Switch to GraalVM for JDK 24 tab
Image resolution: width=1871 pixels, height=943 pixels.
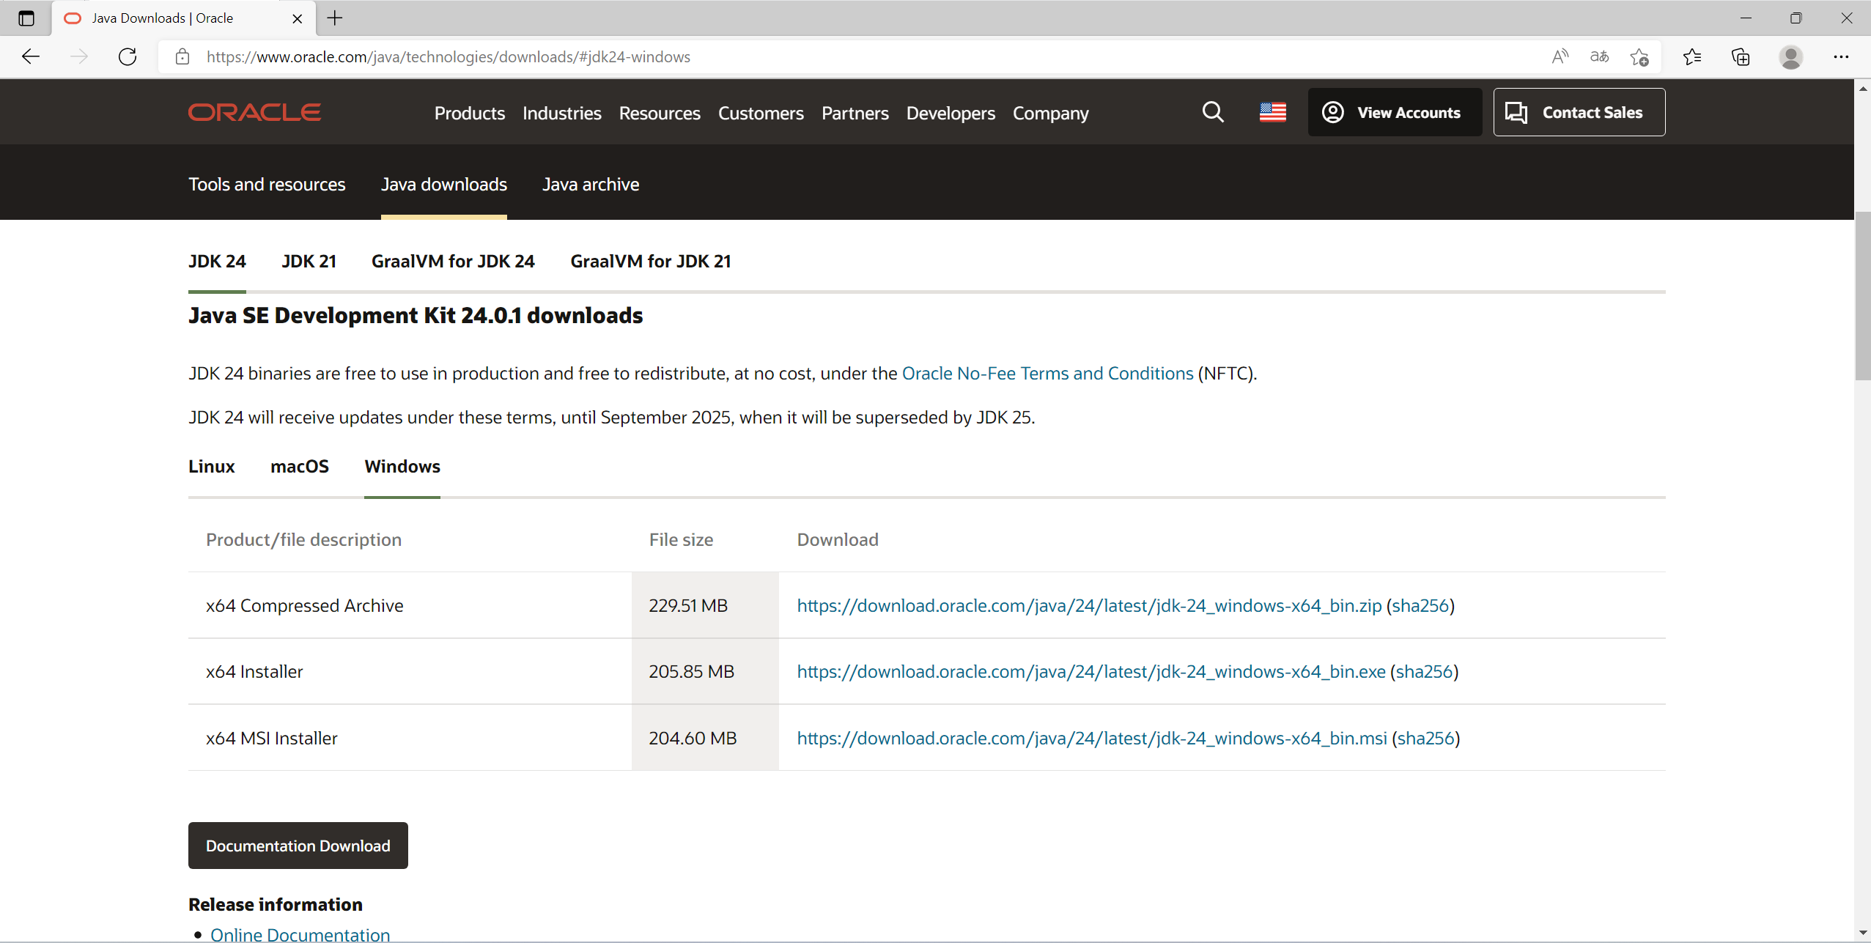pos(453,262)
